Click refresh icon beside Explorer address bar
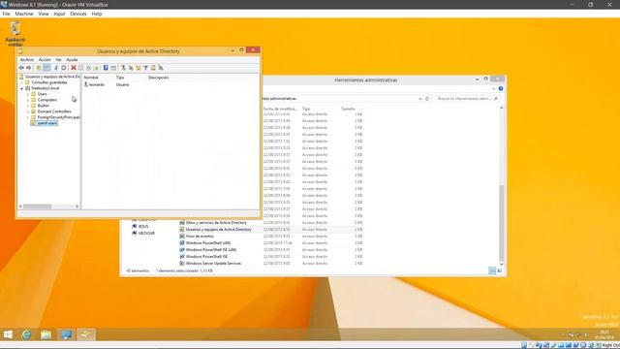Image resolution: width=620 pixels, height=349 pixels. pyautogui.click(x=427, y=99)
